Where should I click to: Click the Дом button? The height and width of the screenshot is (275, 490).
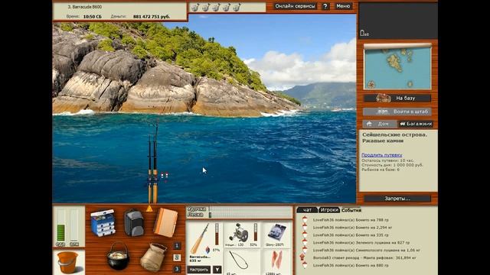pyautogui.click(x=380, y=124)
